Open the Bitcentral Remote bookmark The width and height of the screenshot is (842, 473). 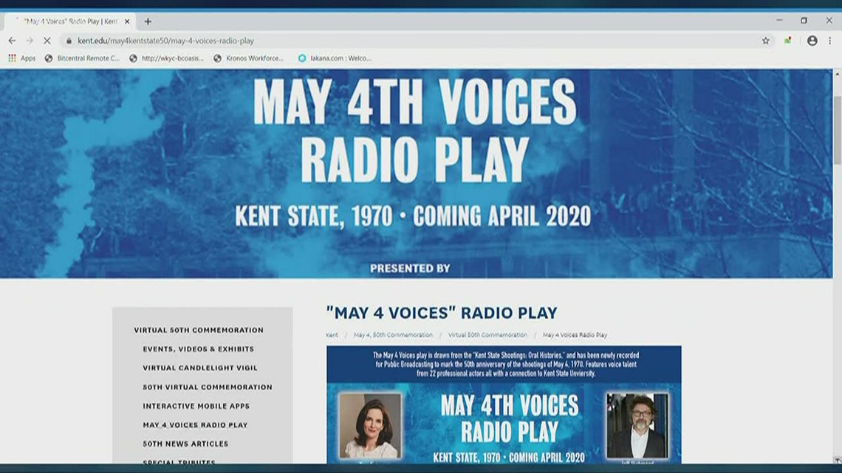coord(82,58)
